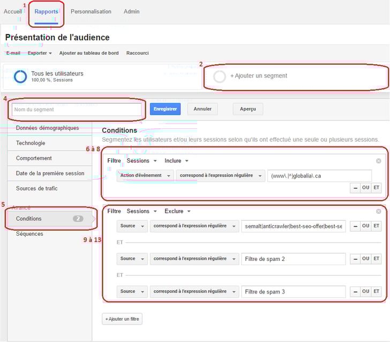This screenshot has width=390, height=363.
Task: Open the Personnalisation tab
Action: click(91, 12)
